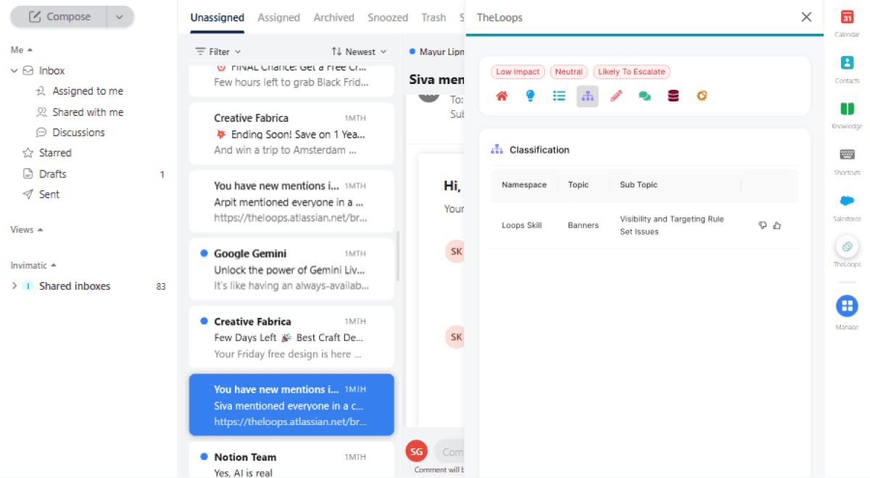Click the red pencil edit icon
This screenshot has width=870, height=478.
click(x=616, y=96)
